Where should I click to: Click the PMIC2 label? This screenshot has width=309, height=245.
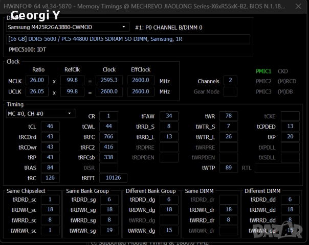click(263, 81)
